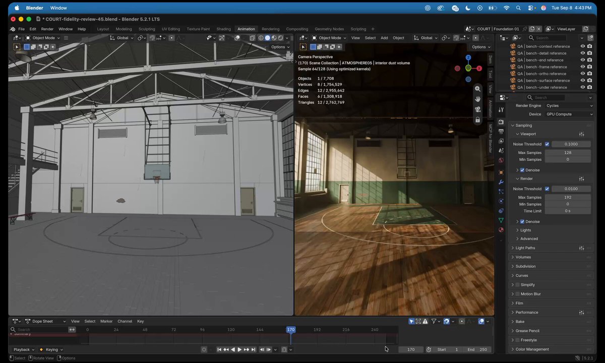605x363 pixels.
Task: Click Viewport Max Samples field 128
Action: (x=568, y=153)
